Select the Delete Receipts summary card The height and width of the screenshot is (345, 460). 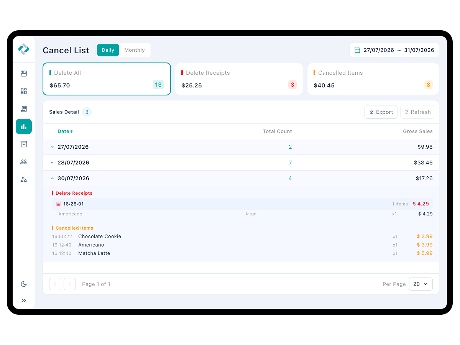tap(239, 79)
